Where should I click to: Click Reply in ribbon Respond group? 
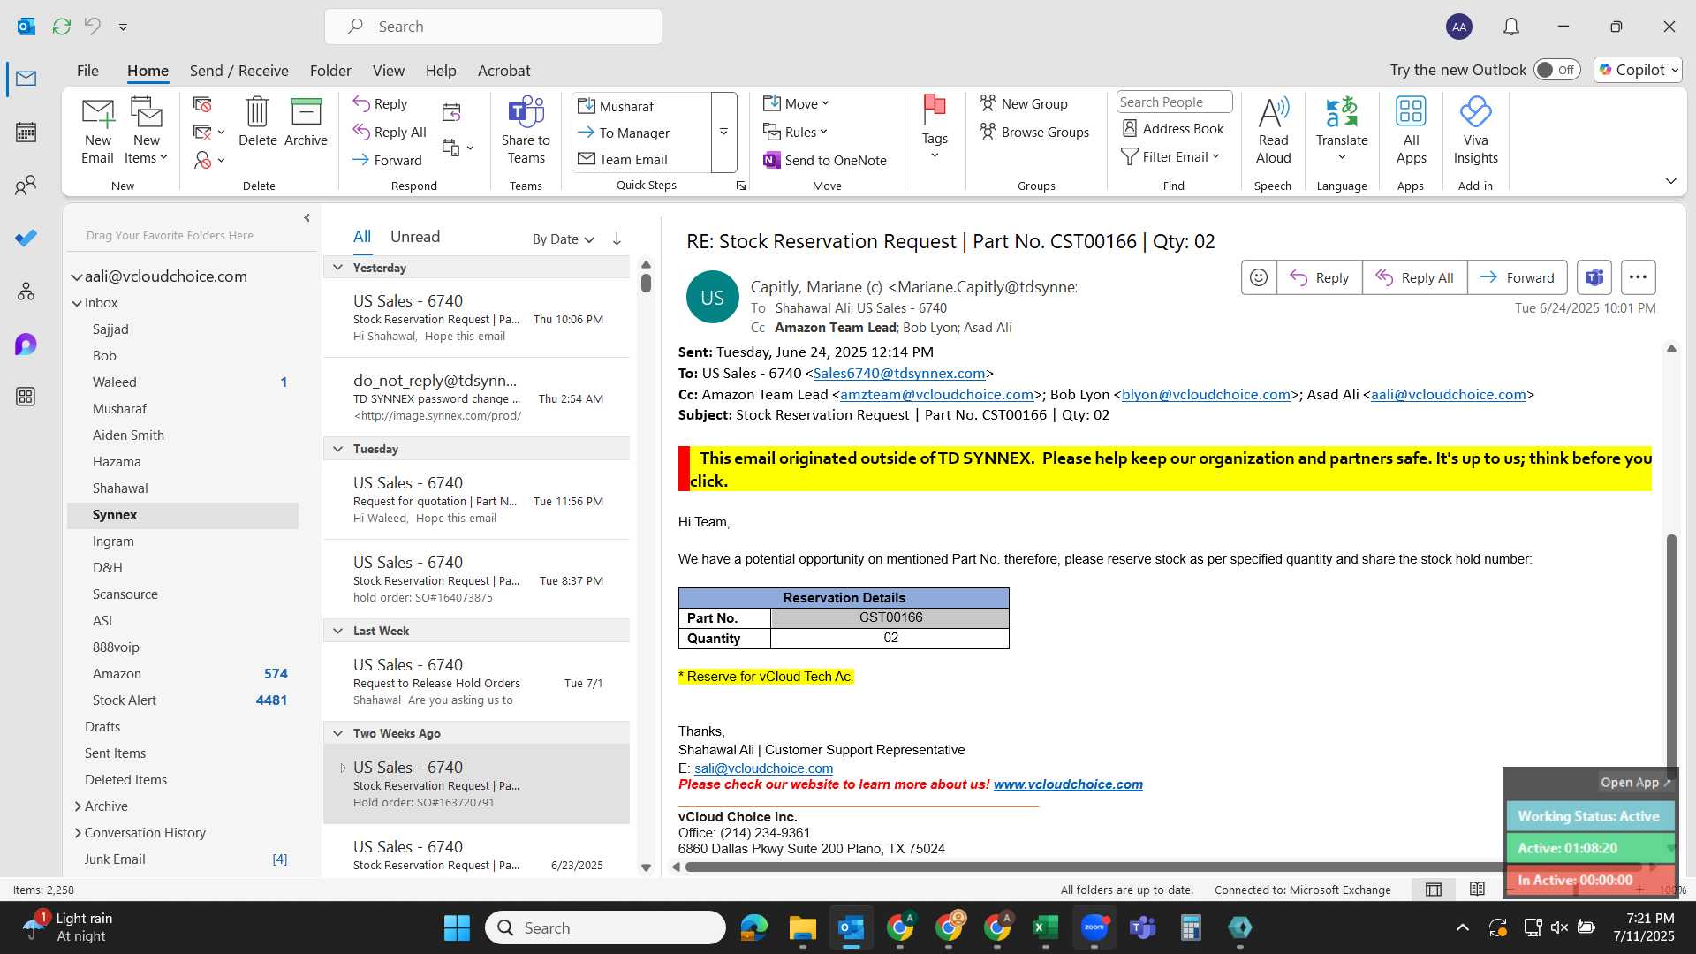click(380, 103)
